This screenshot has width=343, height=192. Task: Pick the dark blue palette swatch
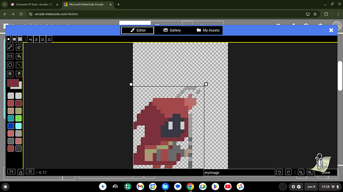[11, 126]
